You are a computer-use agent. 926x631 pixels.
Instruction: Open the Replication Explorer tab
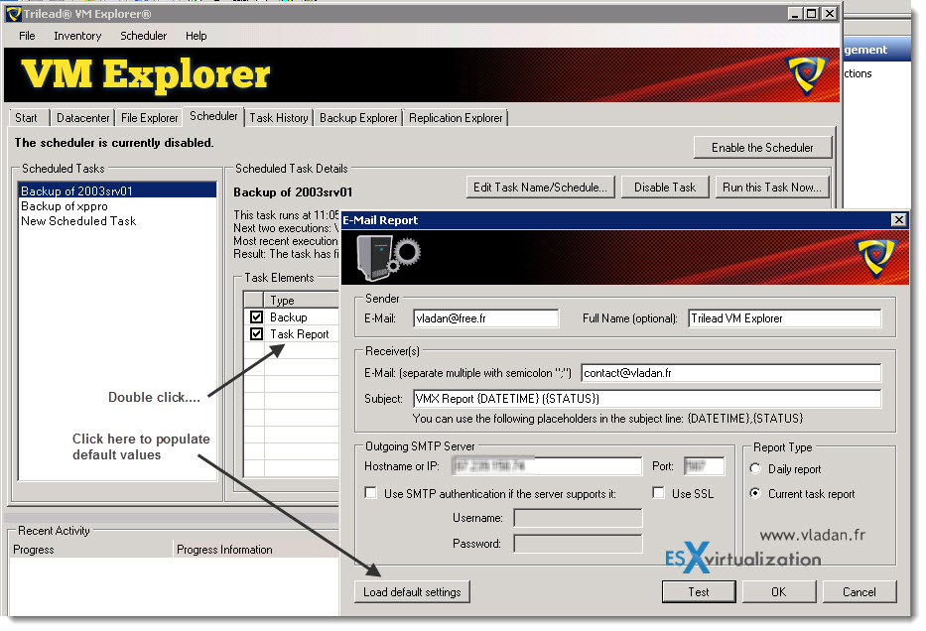pyautogui.click(x=456, y=117)
